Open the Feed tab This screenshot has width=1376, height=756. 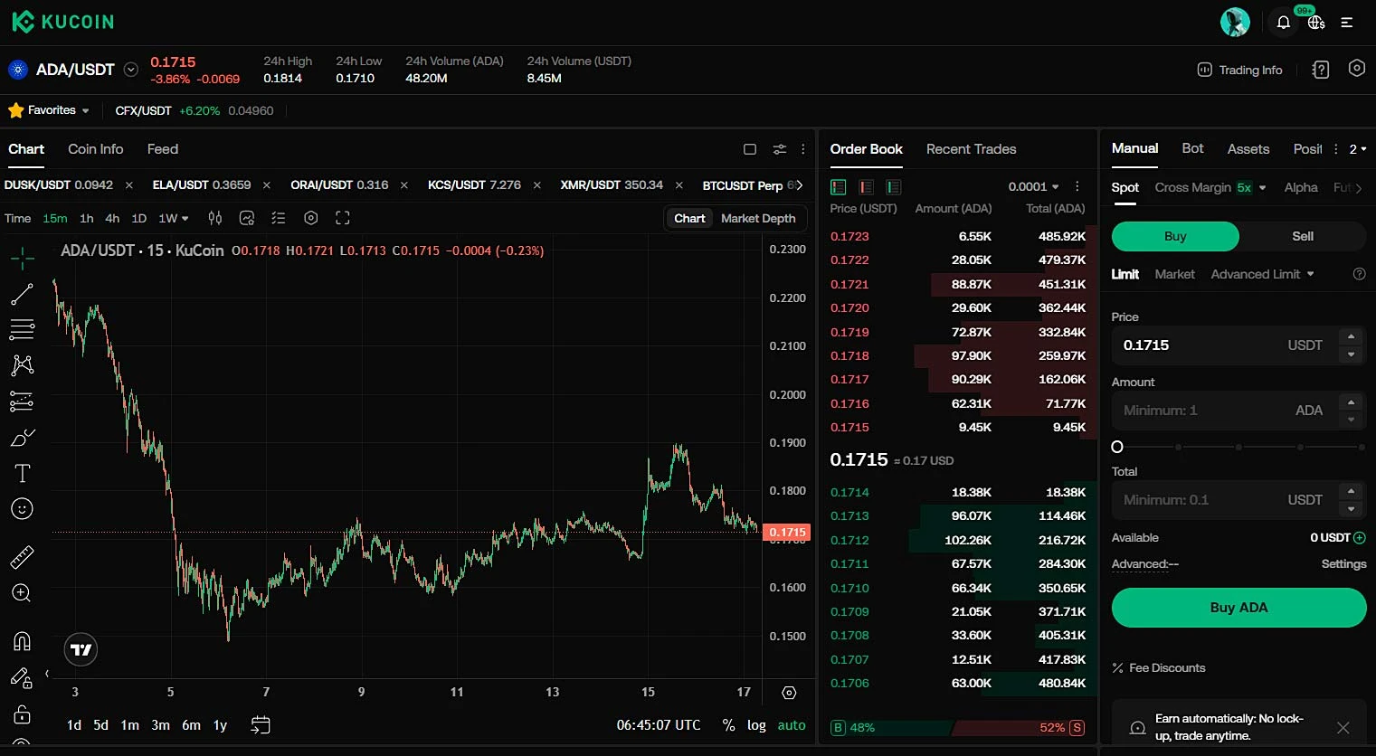pyautogui.click(x=163, y=149)
